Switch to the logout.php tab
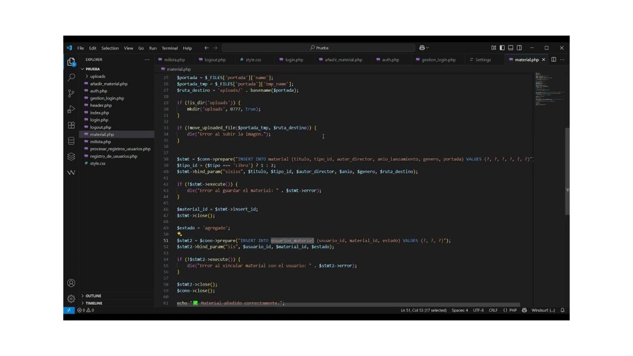 tap(215, 60)
